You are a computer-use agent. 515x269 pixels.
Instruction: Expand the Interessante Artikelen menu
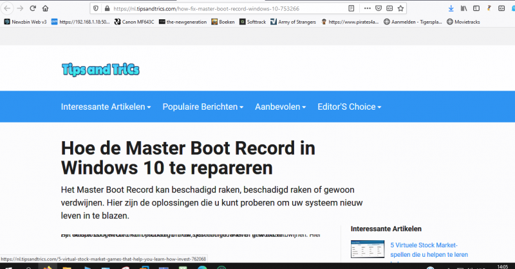pos(106,107)
